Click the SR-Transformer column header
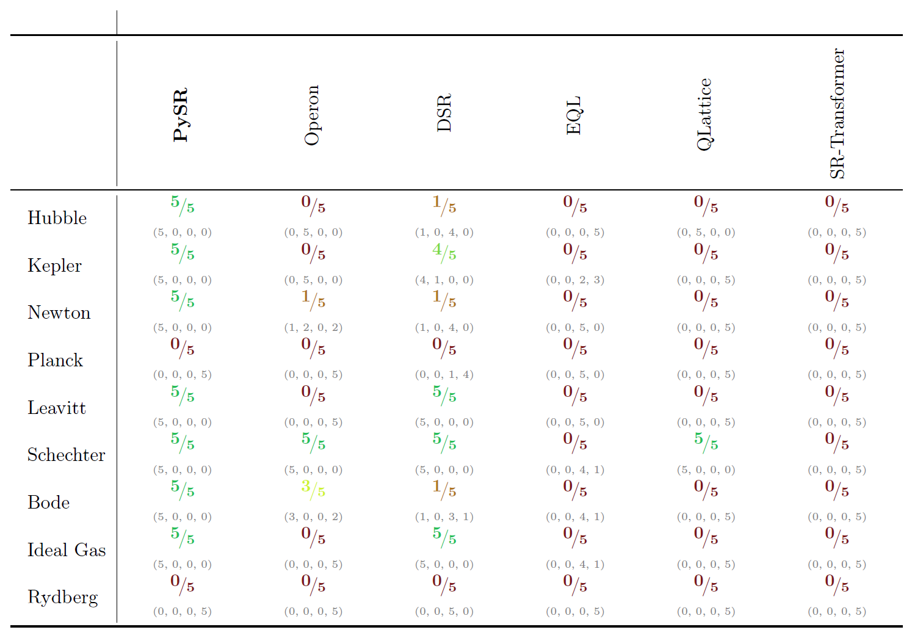The width and height of the screenshot is (912, 638). [x=838, y=114]
